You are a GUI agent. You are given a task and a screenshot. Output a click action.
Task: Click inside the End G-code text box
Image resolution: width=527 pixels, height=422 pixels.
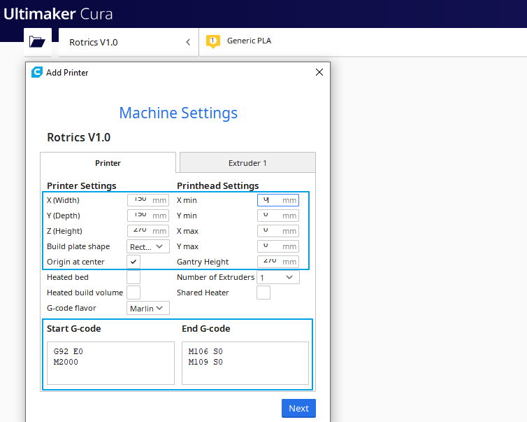click(x=245, y=363)
